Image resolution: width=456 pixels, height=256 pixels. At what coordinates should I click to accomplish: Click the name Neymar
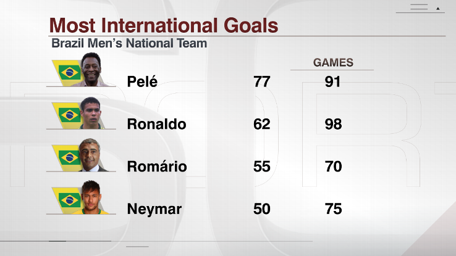point(154,209)
